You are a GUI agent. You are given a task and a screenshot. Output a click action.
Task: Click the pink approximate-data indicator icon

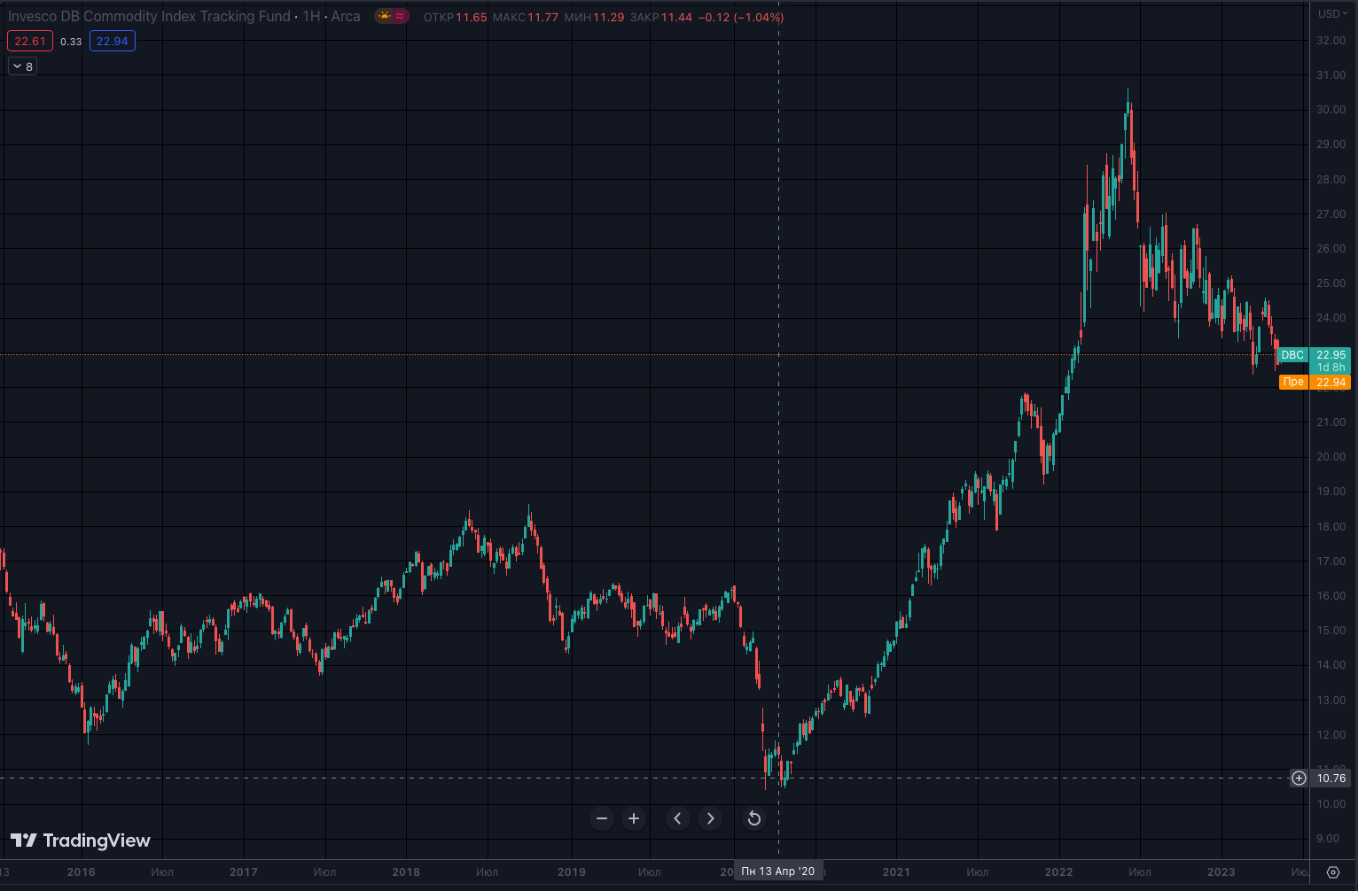point(401,16)
